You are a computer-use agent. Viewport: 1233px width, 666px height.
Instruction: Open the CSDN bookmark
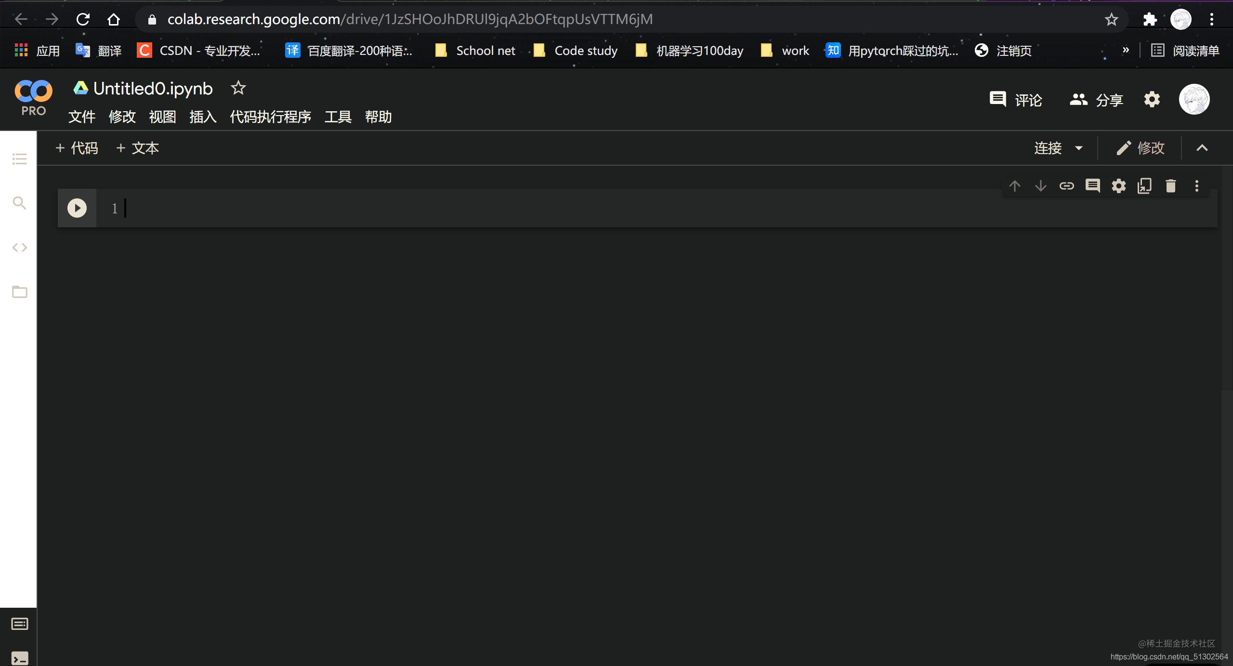click(x=199, y=51)
